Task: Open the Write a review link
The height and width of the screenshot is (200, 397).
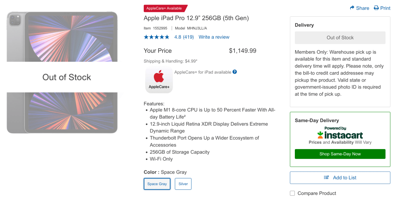Action: pyautogui.click(x=214, y=37)
